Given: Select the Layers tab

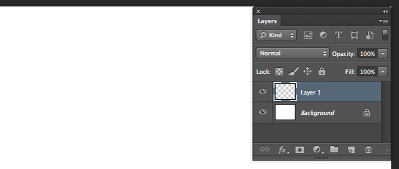Looking at the screenshot, I should [267, 21].
